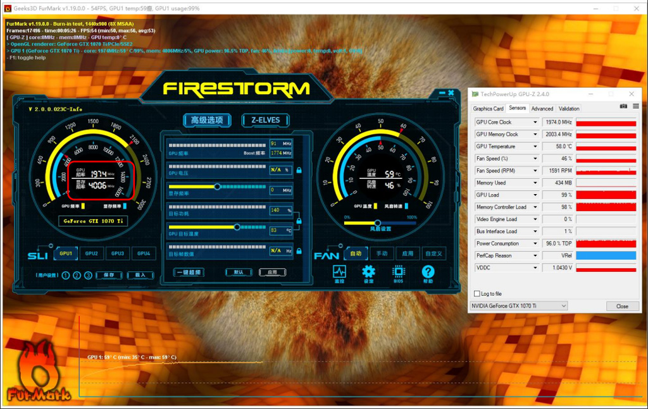648x409 pixels.
Task: Open the Power Consumption sensor dropdown
Action: pos(535,243)
